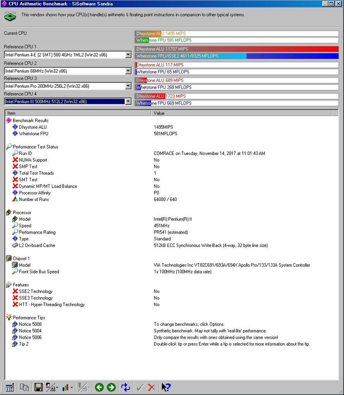Click the green chip icon in header

(10, 16)
